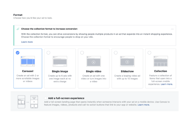The width and height of the screenshot is (185, 124).
Task: Click 'Create an ad with one video' description
Action: click(x=93, y=79)
